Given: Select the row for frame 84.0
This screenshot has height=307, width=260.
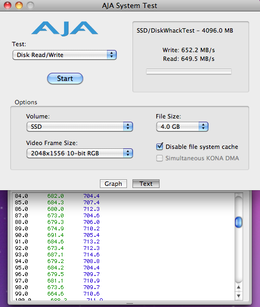Looking at the screenshot, I should (123, 196).
